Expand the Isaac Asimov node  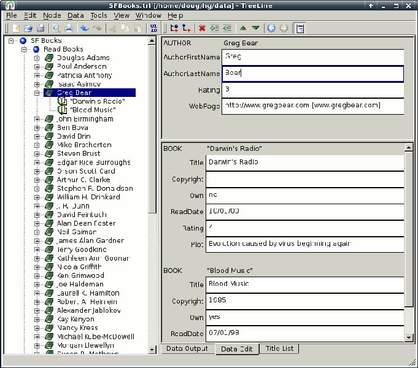pyautogui.click(x=37, y=84)
